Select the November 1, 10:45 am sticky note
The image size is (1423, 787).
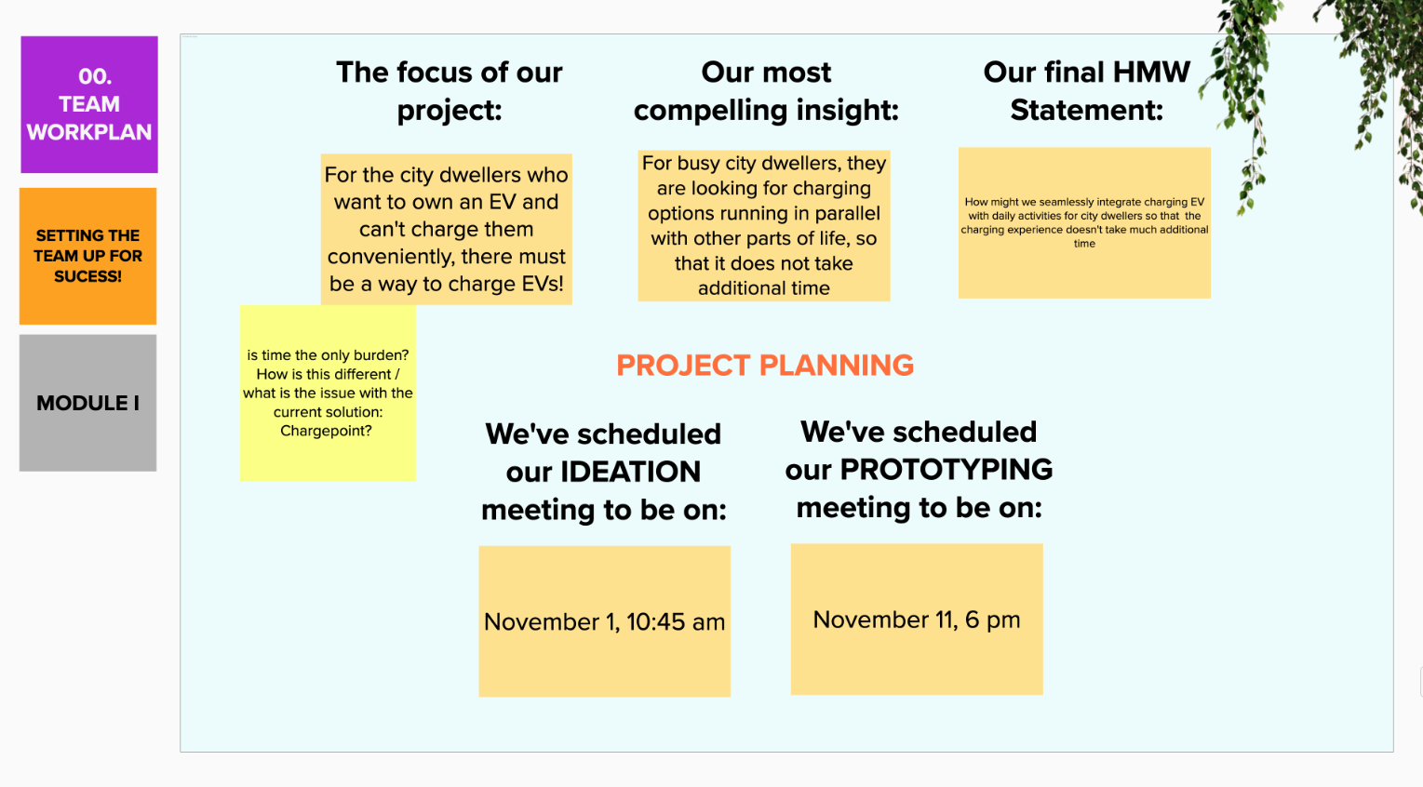pos(605,621)
